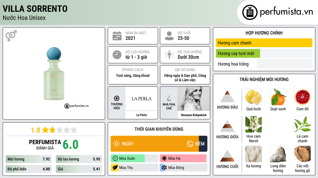
Task: Click the Mùa Thu season bar
Action: click(x=134, y=167)
